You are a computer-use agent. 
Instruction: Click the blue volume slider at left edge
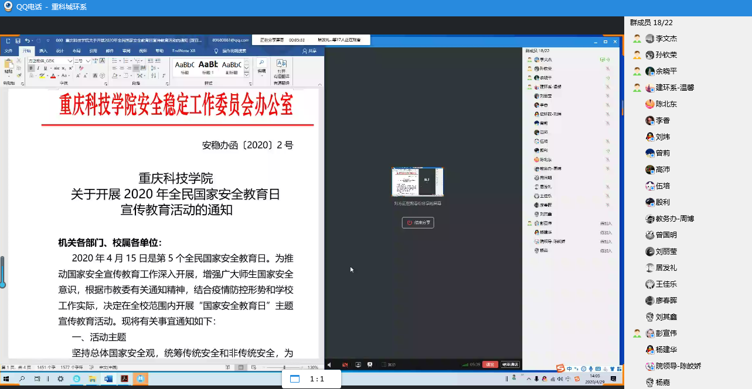[2, 272]
